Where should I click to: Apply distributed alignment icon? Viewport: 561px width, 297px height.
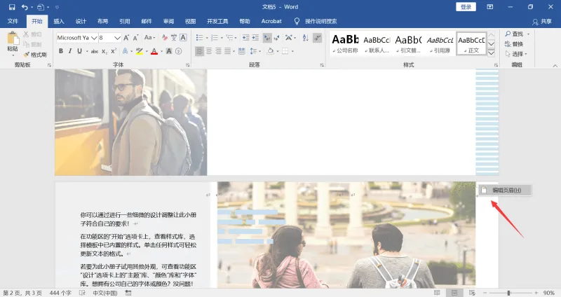pos(241,51)
